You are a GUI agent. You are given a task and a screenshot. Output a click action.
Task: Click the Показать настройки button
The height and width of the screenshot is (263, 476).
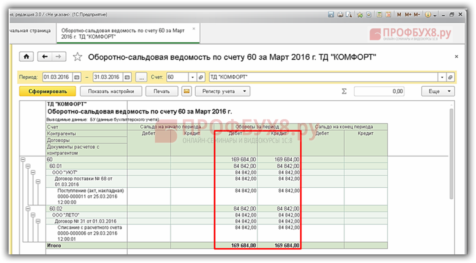(x=111, y=91)
